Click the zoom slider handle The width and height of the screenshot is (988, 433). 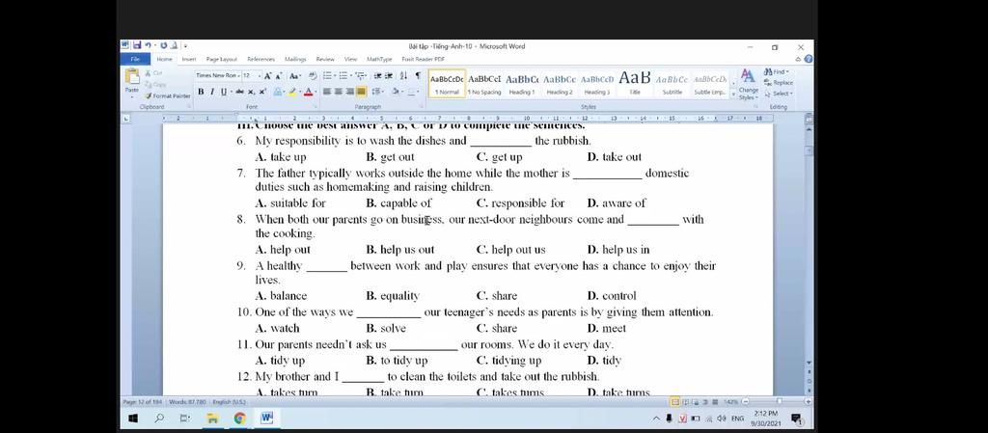780,401
